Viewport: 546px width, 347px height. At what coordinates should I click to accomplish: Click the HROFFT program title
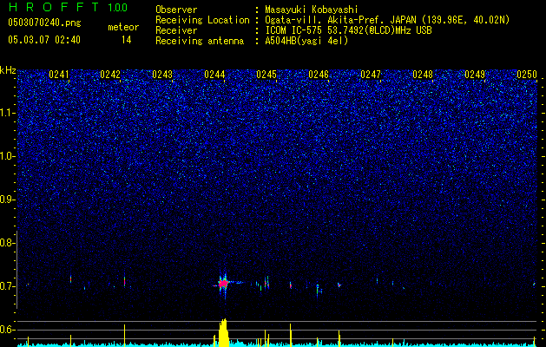pos(53,7)
